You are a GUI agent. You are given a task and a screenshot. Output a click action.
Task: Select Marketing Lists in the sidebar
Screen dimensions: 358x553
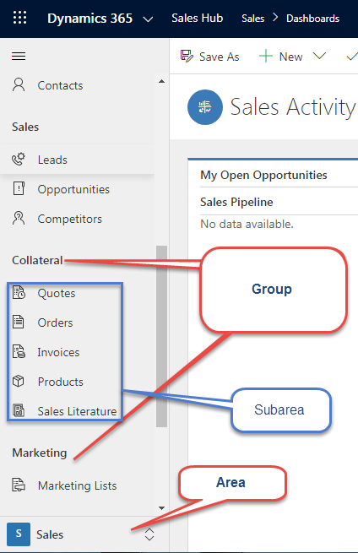77,485
